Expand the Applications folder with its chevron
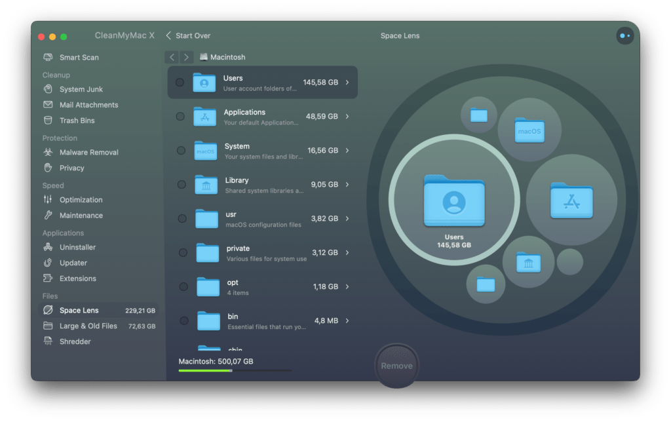The height and width of the screenshot is (422, 671). click(347, 117)
